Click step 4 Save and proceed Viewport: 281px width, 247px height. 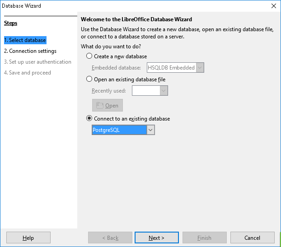coord(27,73)
